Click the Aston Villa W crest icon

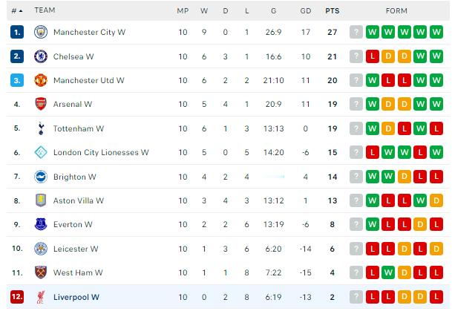pyautogui.click(x=41, y=200)
